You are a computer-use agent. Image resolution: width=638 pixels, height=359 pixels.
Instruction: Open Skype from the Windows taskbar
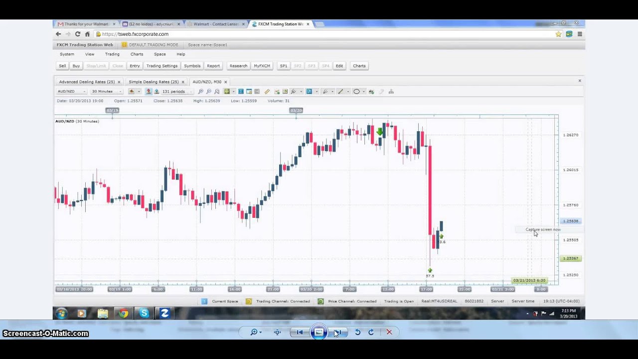point(144,313)
